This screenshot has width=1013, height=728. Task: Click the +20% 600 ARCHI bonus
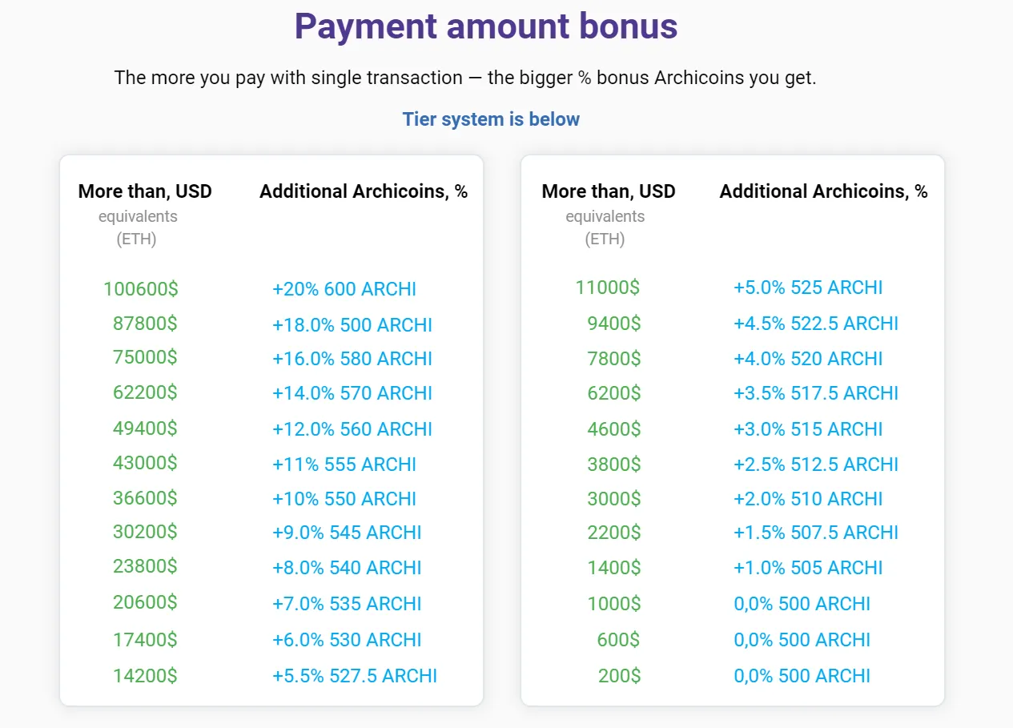point(344,289)
